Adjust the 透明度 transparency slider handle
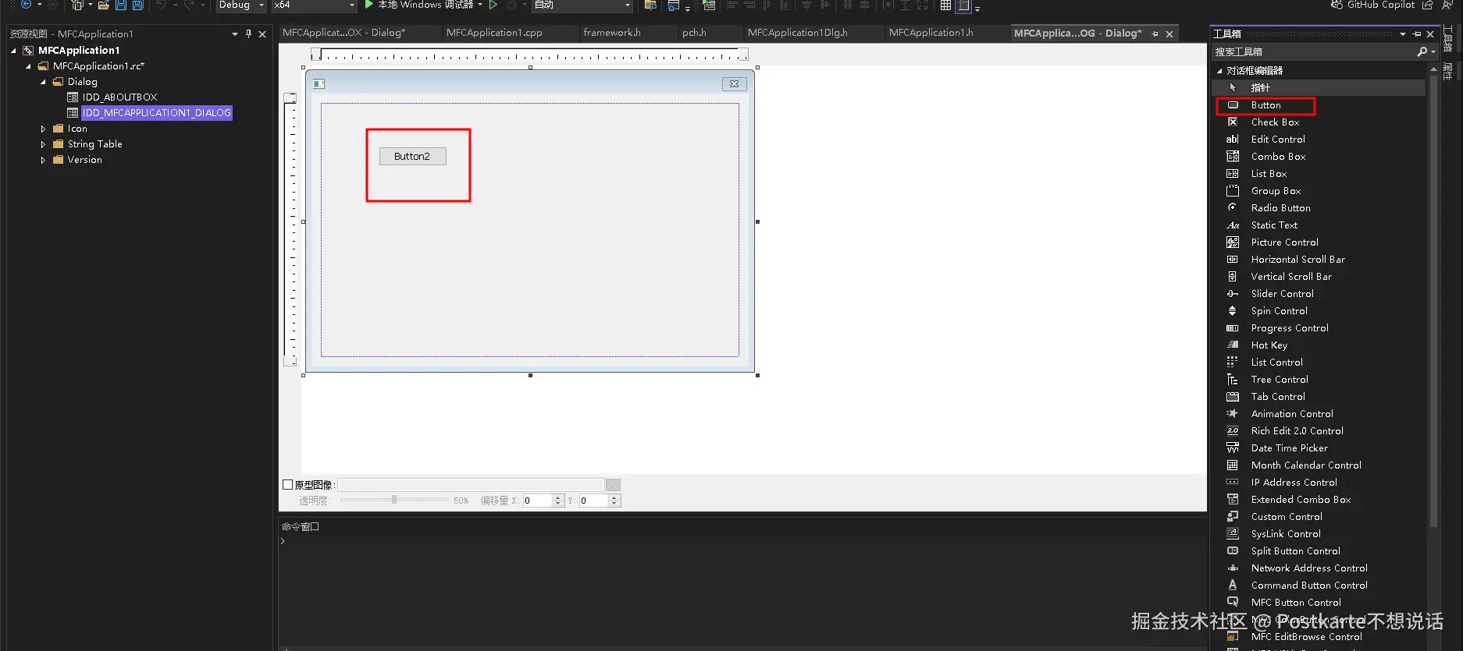Screen dimensions: 1463x651 coord(394,500)
